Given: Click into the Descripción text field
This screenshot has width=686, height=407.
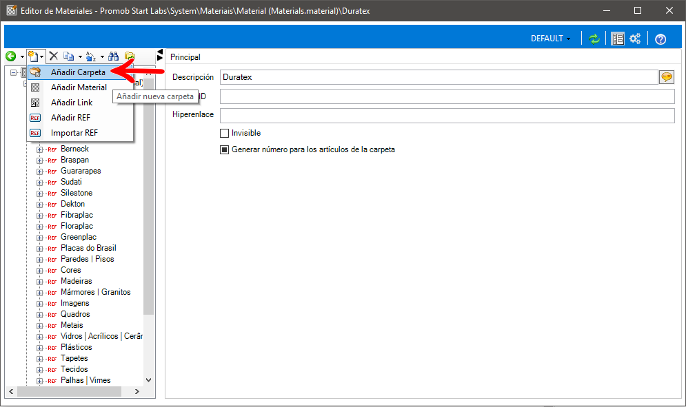Looking at the screenshot, I should pyautogui.click(x=438, y=77).
